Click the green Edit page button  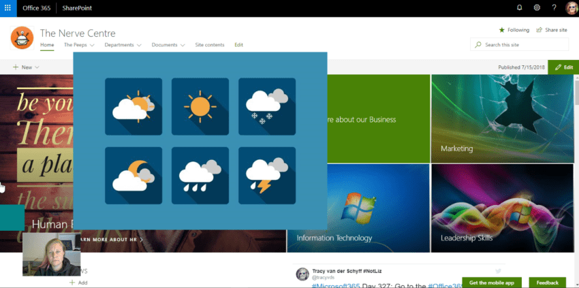563,67
